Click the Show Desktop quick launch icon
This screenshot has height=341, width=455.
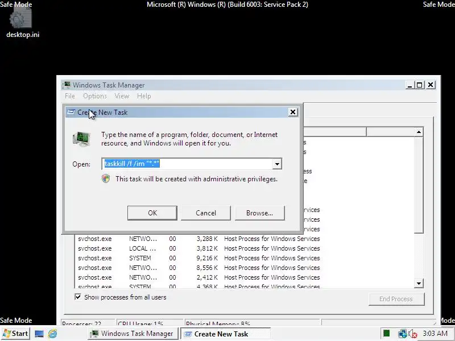coord(39,334)
